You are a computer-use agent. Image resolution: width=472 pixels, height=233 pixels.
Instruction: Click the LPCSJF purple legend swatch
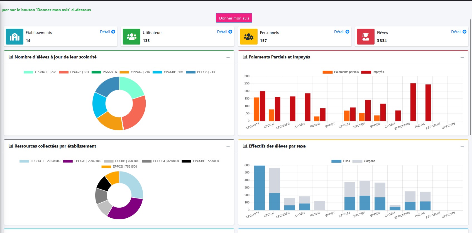pos(68,161)
